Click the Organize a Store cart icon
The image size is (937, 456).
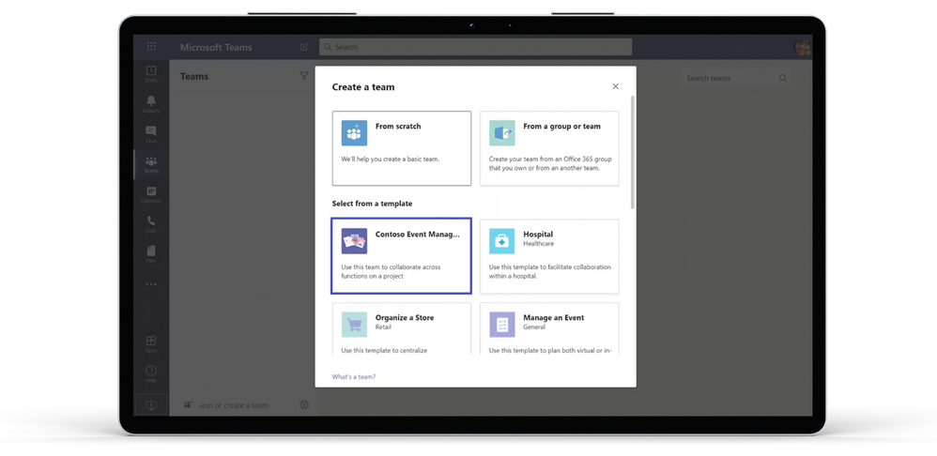tap(354, 325)
